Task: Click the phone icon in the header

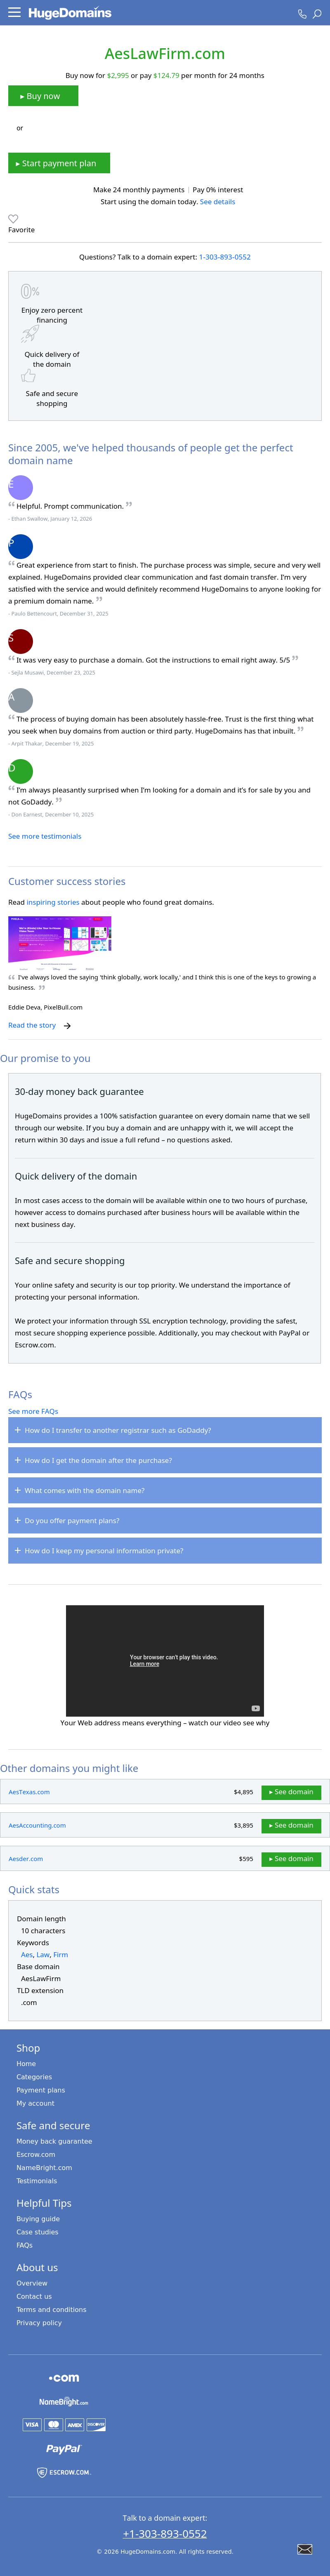Action: click(302, 14)
